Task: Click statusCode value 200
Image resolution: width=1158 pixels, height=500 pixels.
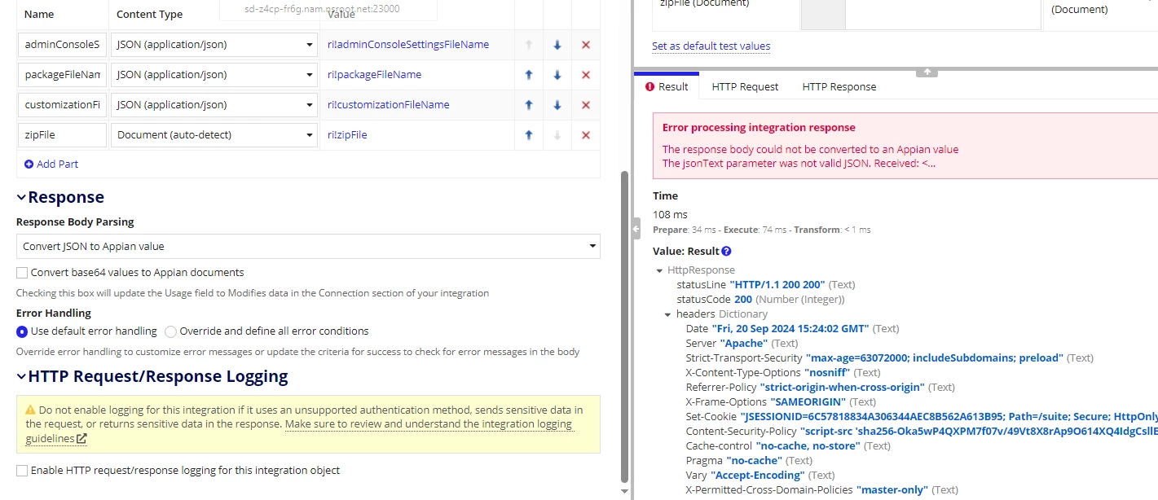Action: pos(743,300)
